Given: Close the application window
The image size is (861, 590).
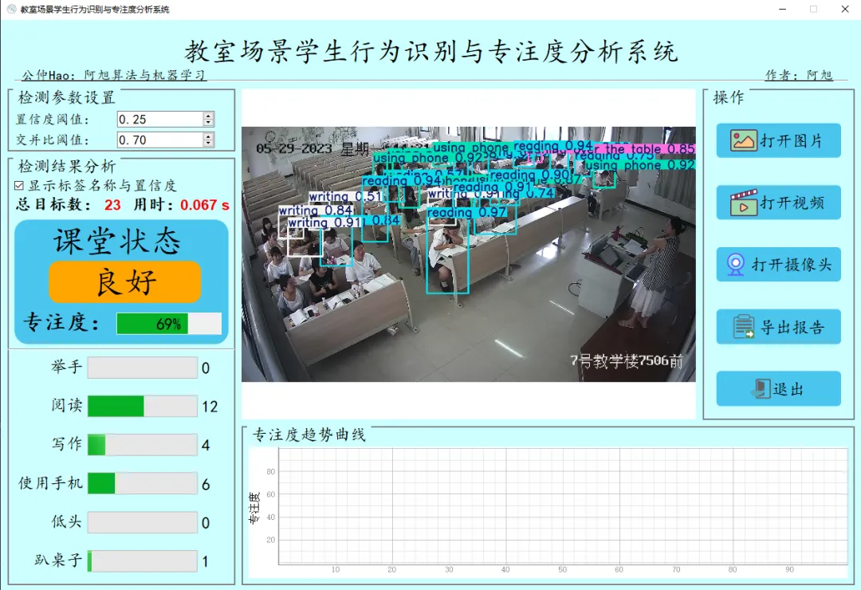Looking at the screenshot, I should point(845,9).
